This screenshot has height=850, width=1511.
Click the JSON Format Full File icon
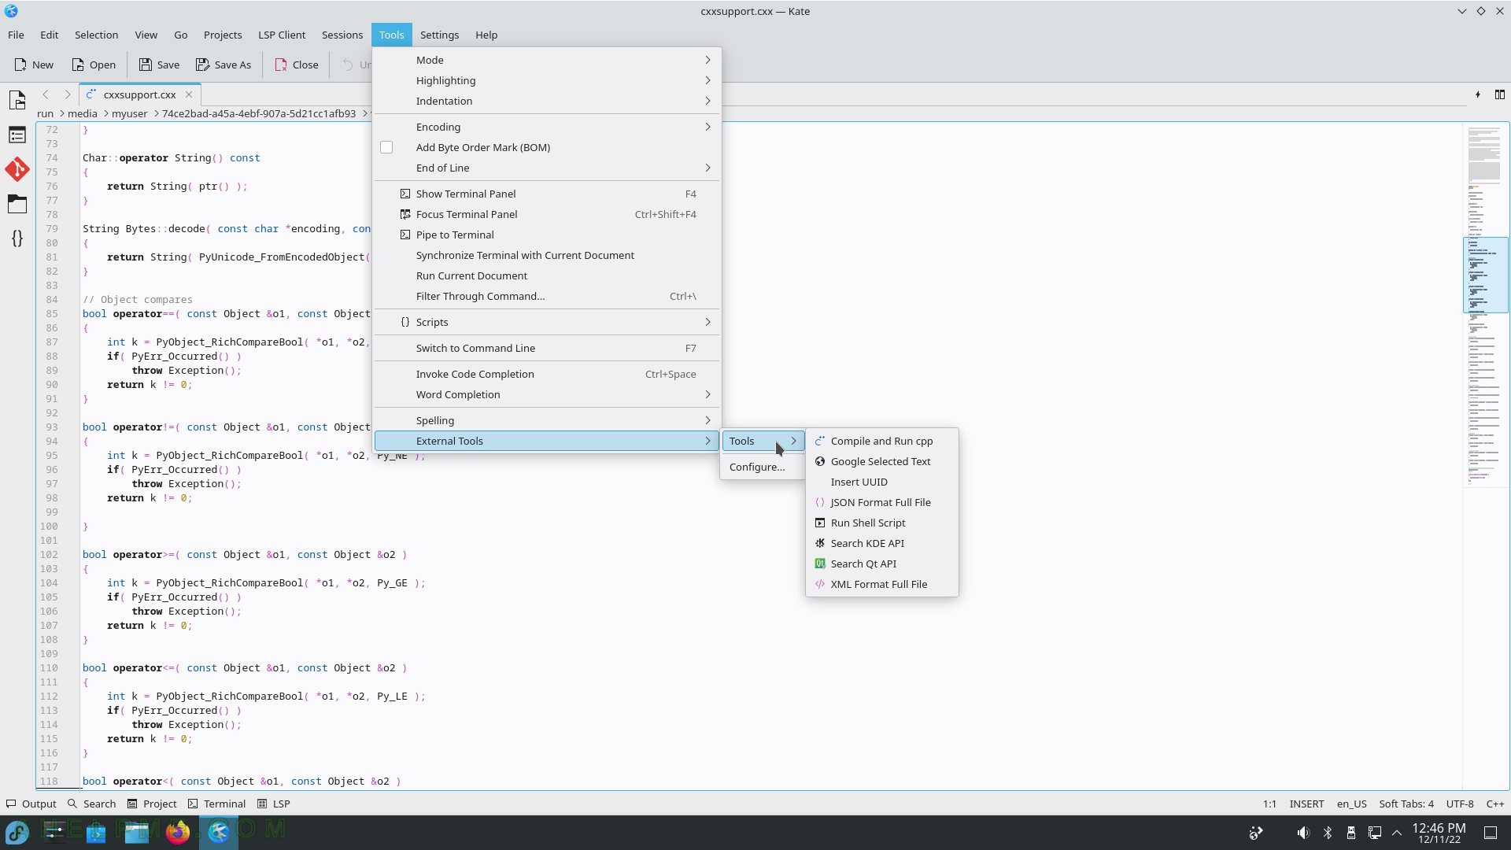pyautogui.click(x=820, y=503)
